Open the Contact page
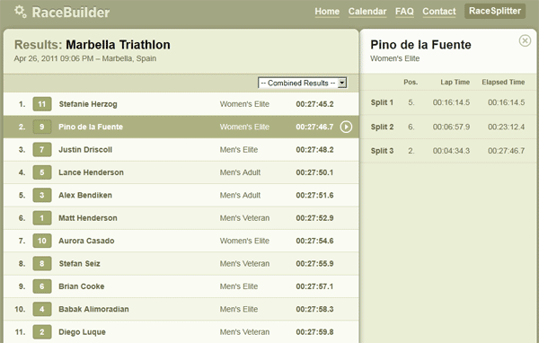 coord(439,12)
